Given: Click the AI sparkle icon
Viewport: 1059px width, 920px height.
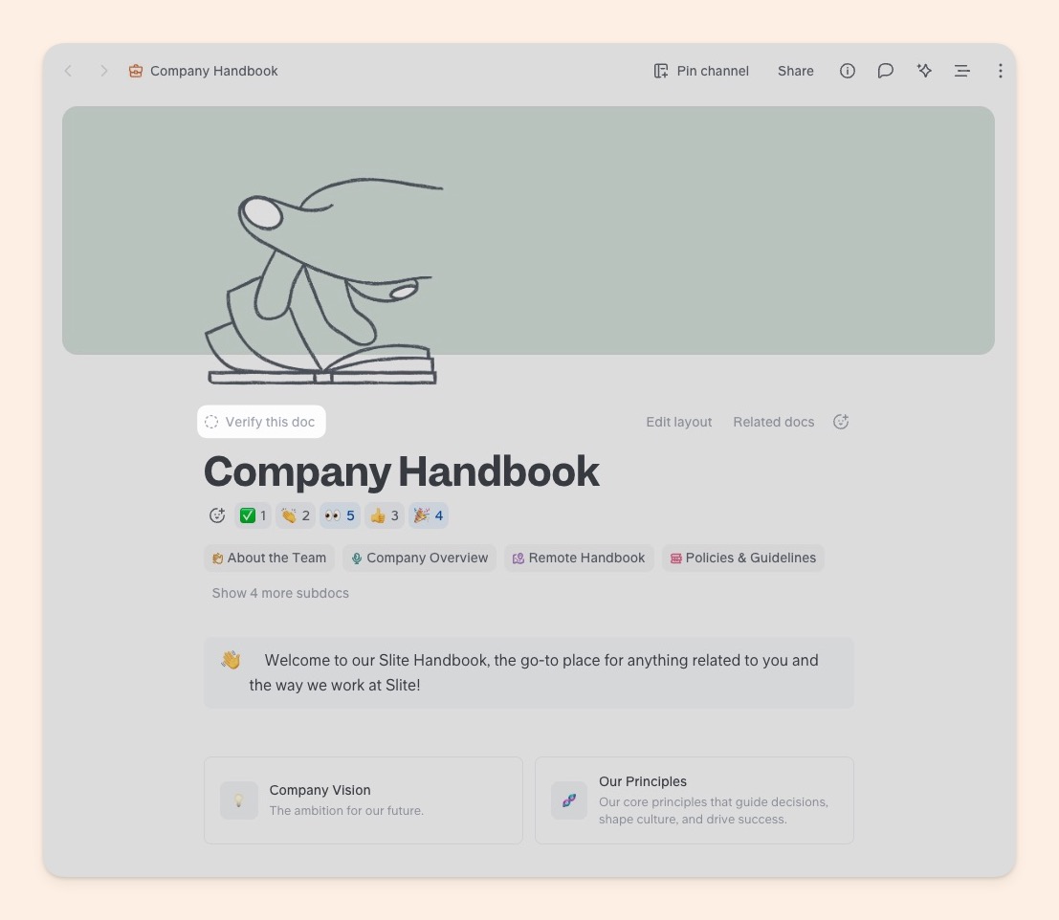Looking at the screenshot, I should pos(924,71).
